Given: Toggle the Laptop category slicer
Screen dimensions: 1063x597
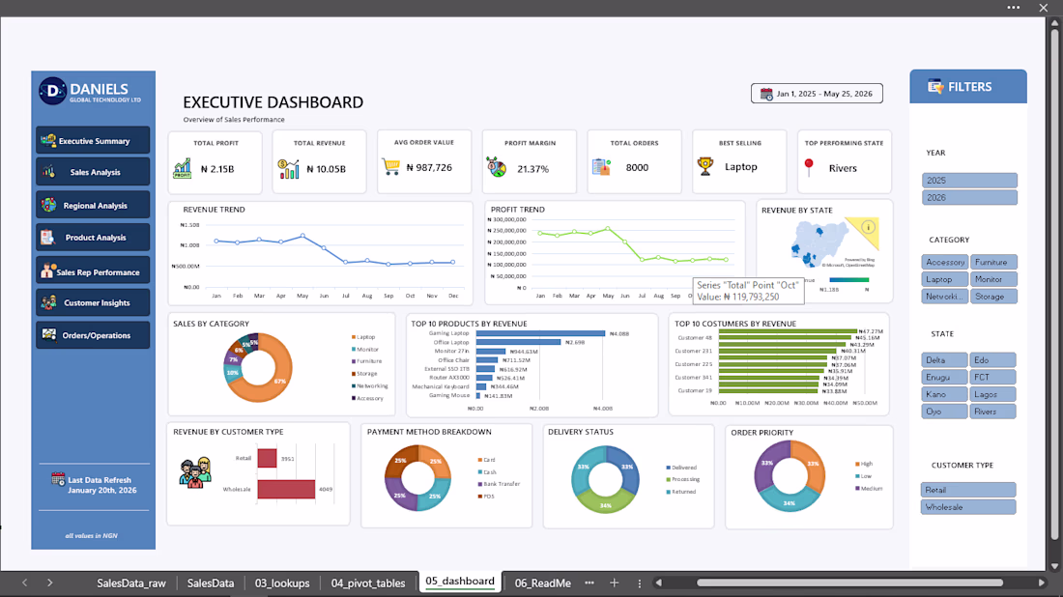Looking at the screenshot, I should pyautogui.click(x=944, y=279).
